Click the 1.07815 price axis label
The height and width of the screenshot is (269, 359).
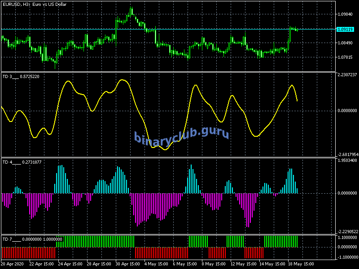[345, 57]
